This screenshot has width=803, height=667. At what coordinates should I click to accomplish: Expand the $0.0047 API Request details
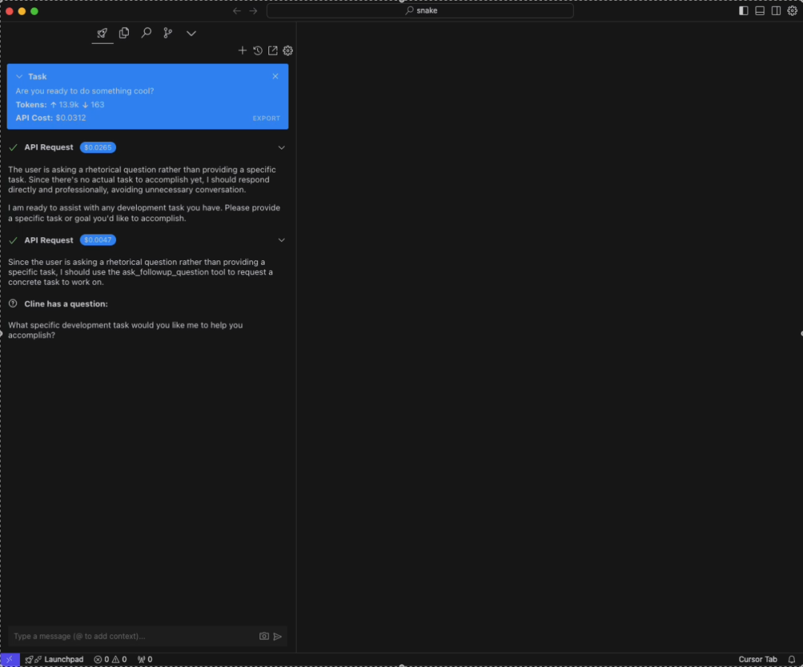pos(281,239)
